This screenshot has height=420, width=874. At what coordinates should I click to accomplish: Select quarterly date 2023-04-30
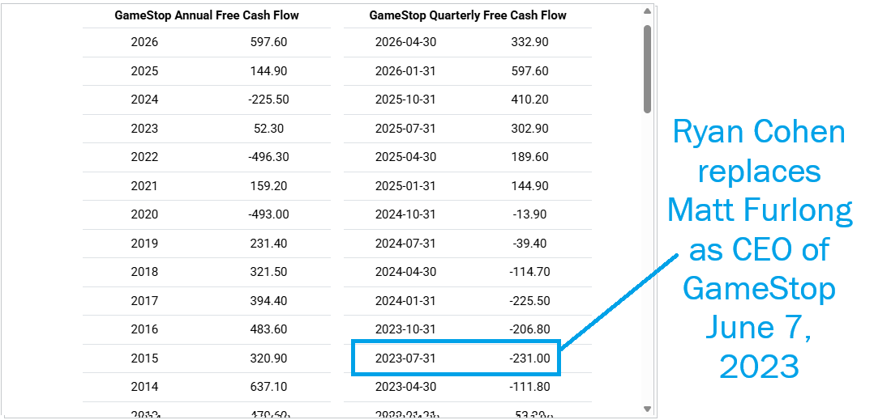(x=405, y=387)
